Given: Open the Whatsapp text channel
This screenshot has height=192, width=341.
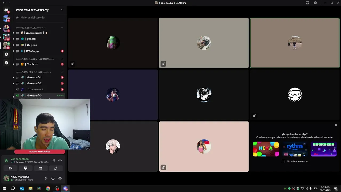Looking at the screenshot, I should [x=39, y=51].
